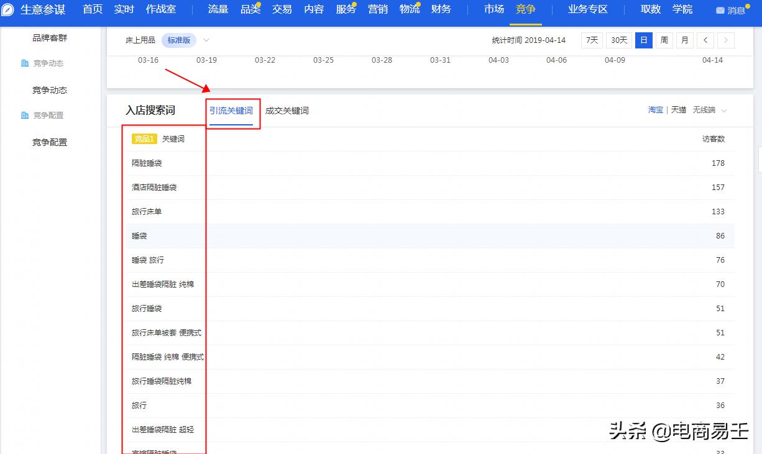Click the 隔脏睡袋 keyword row
Viewport: 762px width, 454px height.
coord(147,163)
